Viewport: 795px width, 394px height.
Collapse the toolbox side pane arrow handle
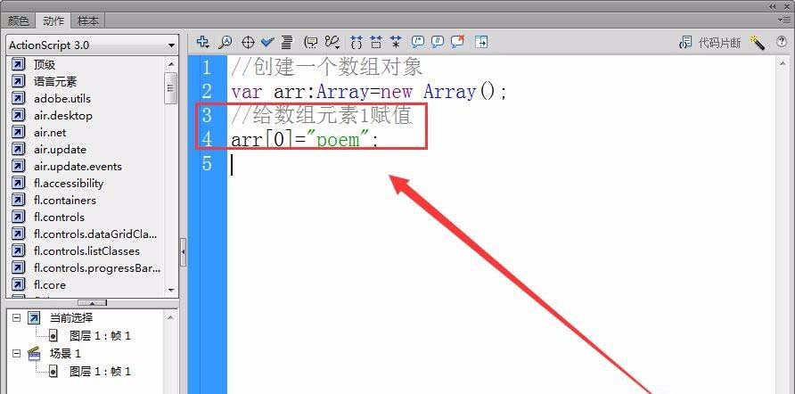click(x=183, y=251)
